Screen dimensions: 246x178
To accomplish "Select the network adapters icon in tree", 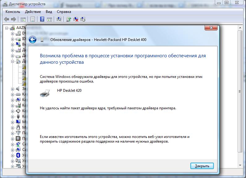I will [18, 144].
